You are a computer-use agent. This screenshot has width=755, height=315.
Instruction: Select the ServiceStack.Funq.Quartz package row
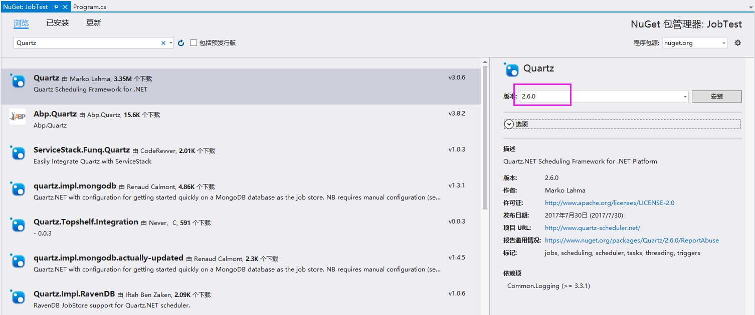click(241, 158)
